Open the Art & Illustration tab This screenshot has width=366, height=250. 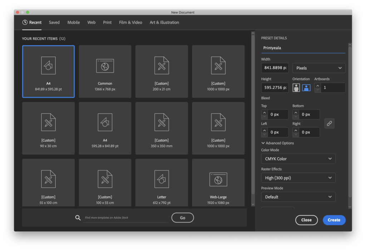click(164, 22)
